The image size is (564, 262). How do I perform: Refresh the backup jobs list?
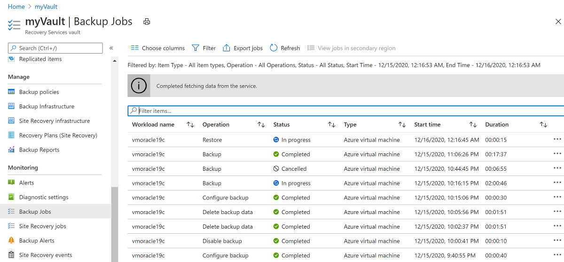coord(285,48)
